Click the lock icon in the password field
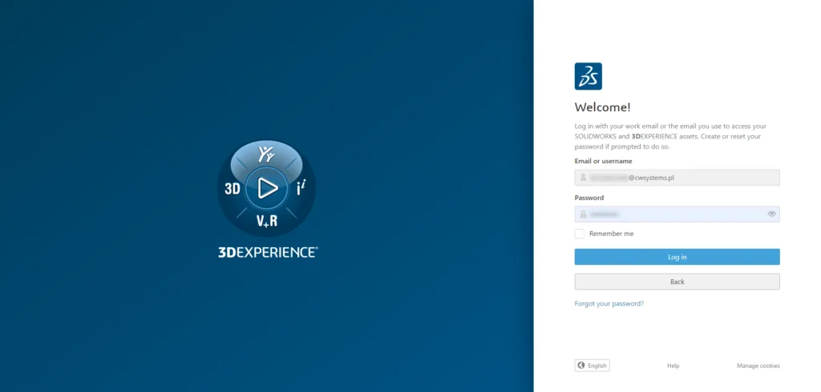The width and height of the screenshot is (821, 392). [583, 214]
